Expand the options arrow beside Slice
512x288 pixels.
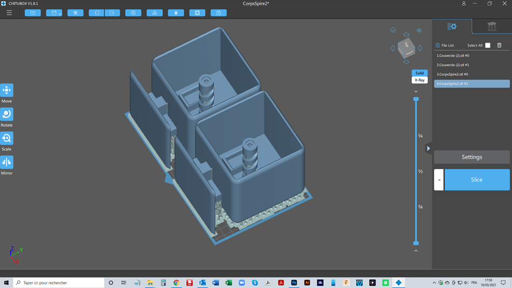tap(439, 180)
